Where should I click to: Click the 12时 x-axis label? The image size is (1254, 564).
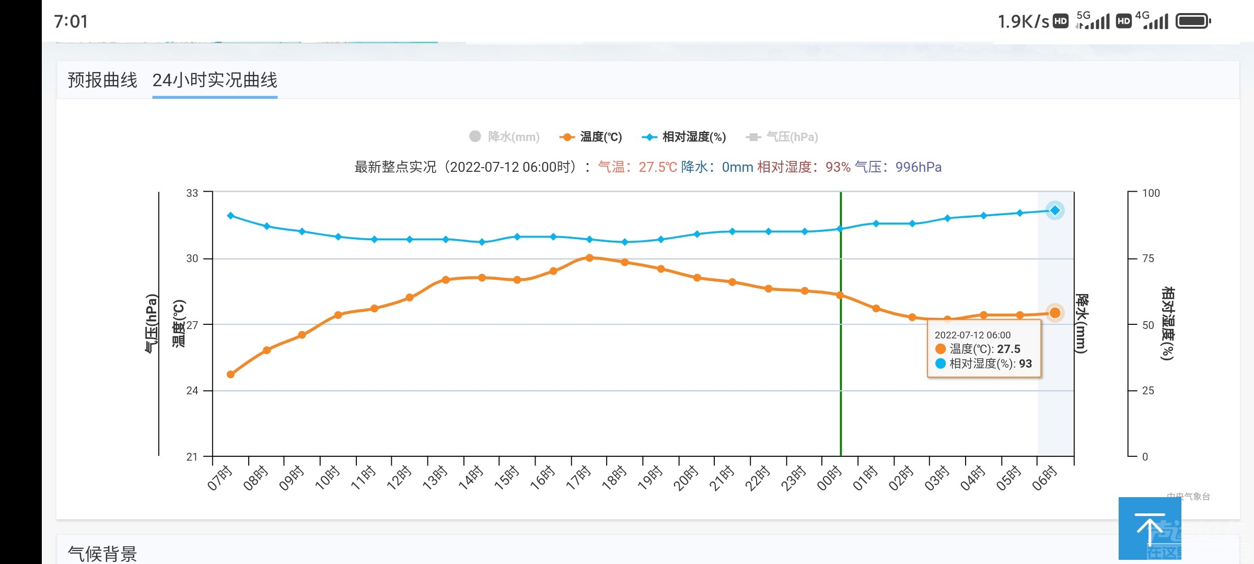tap(399, 478)
